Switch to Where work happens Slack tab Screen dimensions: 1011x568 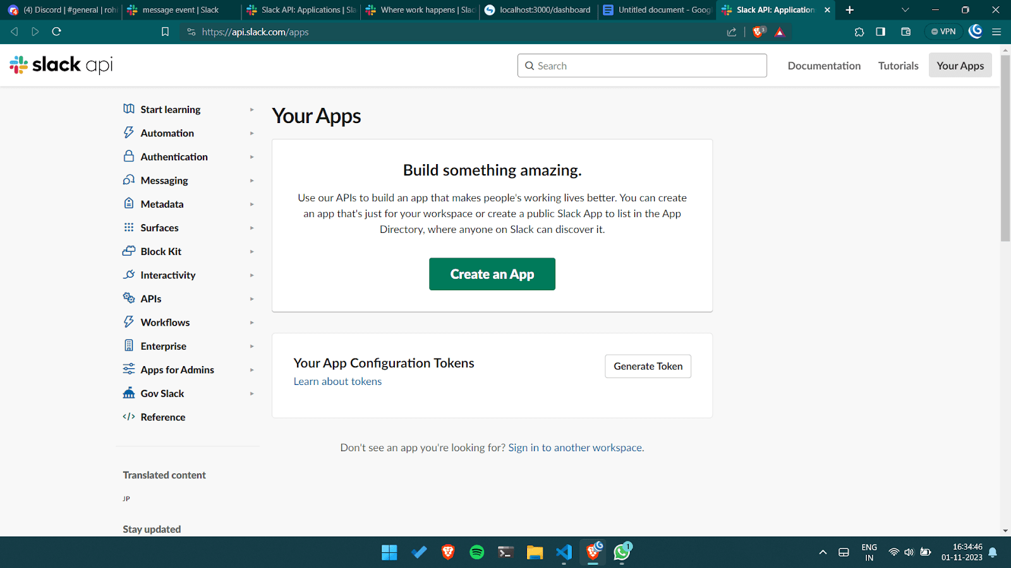(420, 10)
